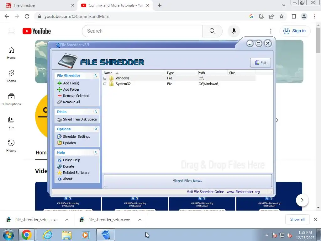Open YouTube History from sidebar

pyautogui.click(x=11, y=146)
